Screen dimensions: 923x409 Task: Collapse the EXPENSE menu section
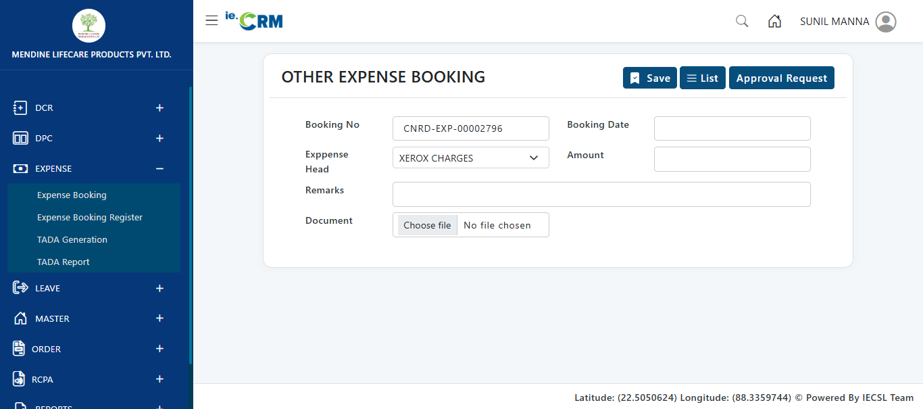[x=159, y=168]
